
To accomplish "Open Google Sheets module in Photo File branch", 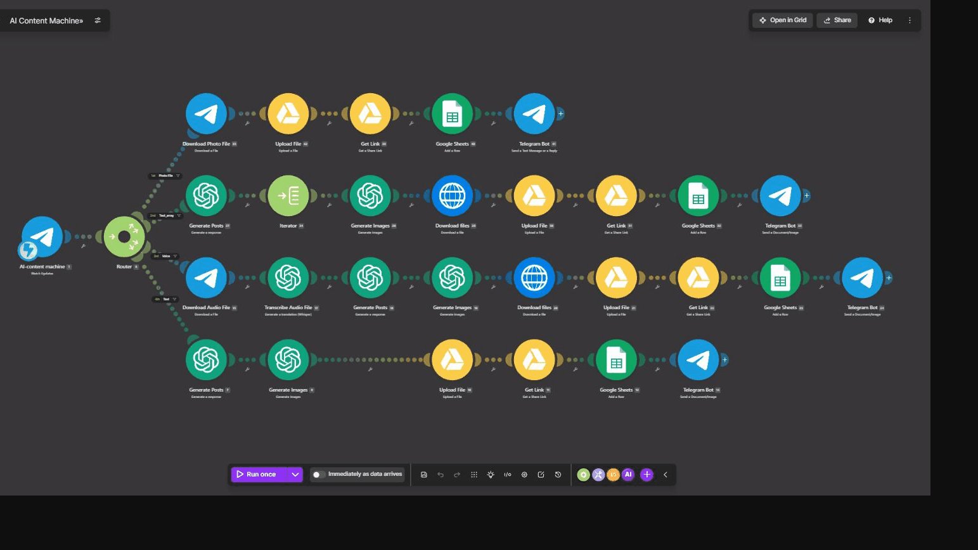I will [452, 114].
